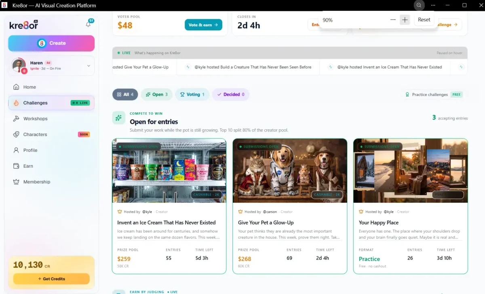Go to Profile in sidebar
The width and height of the screenshot is (485, 294).
click(x=51, y=150)
